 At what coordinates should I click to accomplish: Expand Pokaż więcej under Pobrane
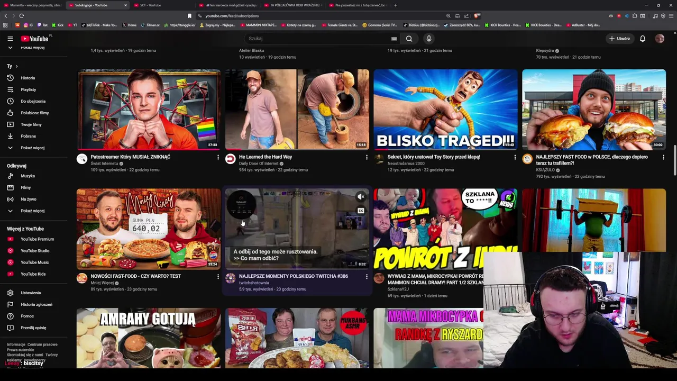point(33,148)
